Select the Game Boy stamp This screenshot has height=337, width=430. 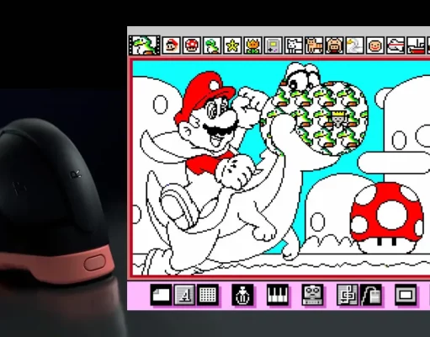tap(273, 45)
